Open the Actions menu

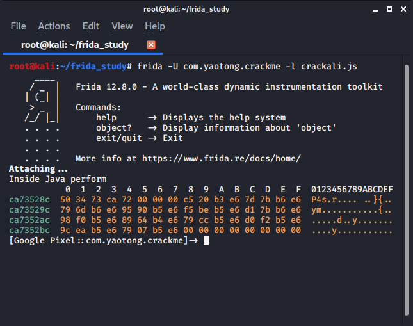(54, 26)
